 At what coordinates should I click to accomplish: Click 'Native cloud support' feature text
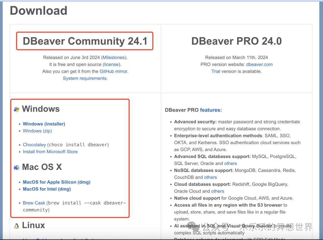[x=197, y=198]
